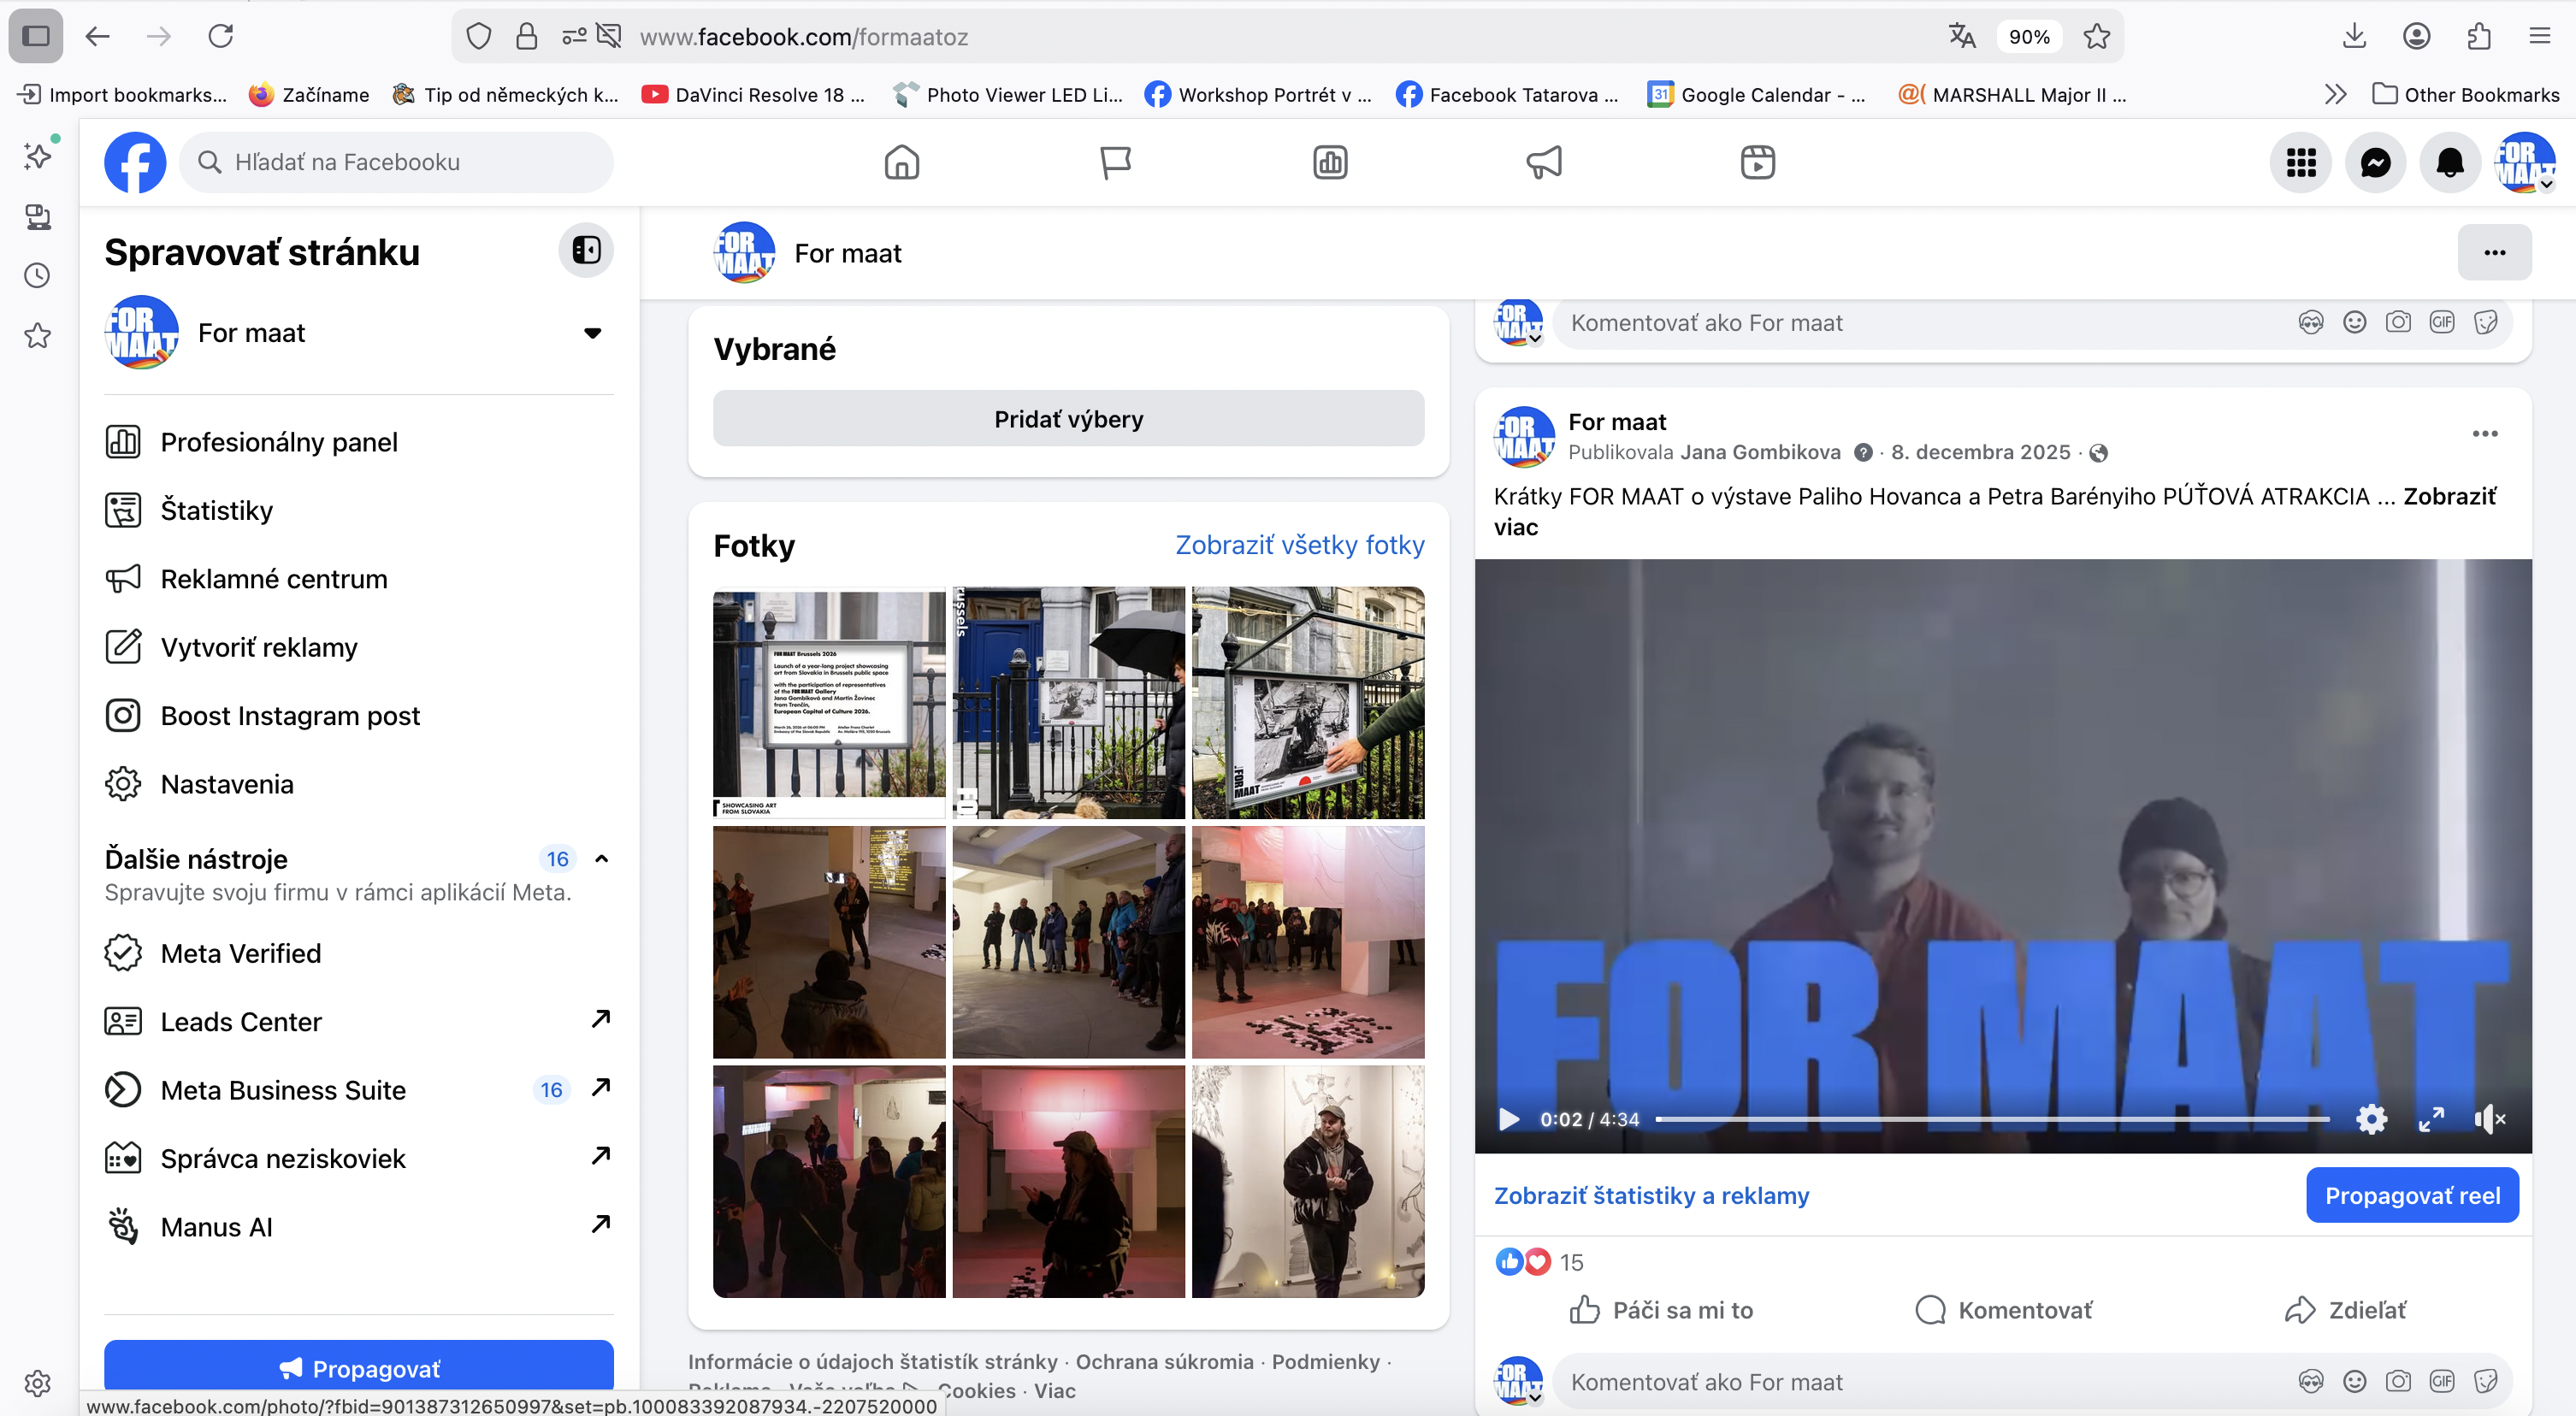Show more bookmarks with the chevron overflow
The image size is (2576, 1416).
tap(2335, 95)
